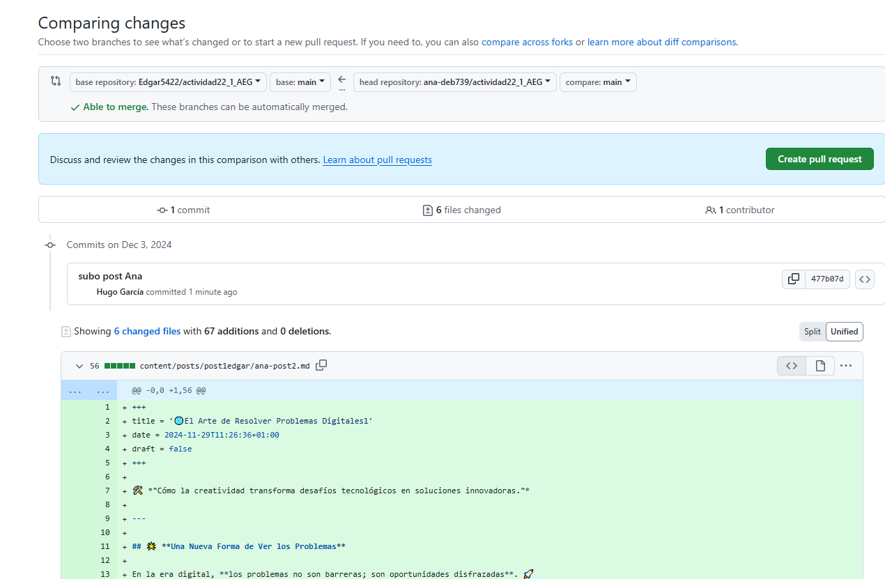The width and height of the screenshot is (885, 579).
Task: Display the rich diff view
Action: coord(820,366)
